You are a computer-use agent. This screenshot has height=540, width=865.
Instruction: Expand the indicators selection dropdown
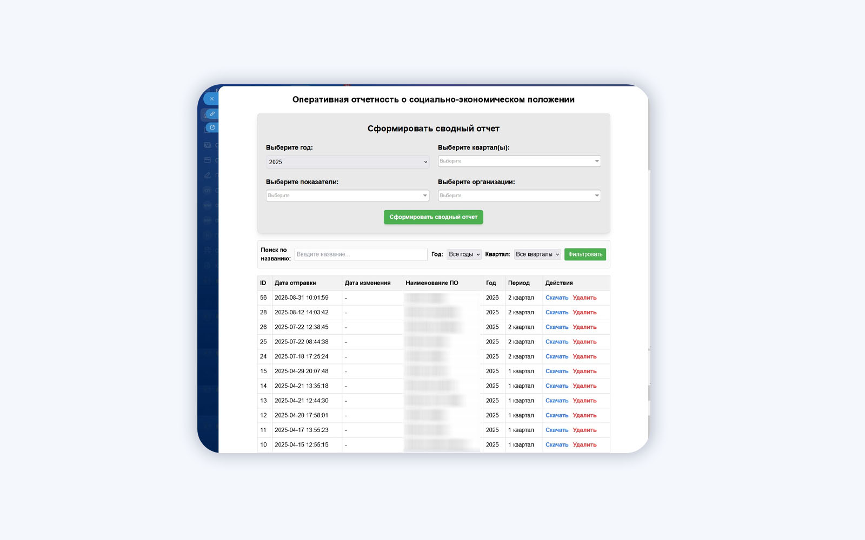tap(348, 195)
